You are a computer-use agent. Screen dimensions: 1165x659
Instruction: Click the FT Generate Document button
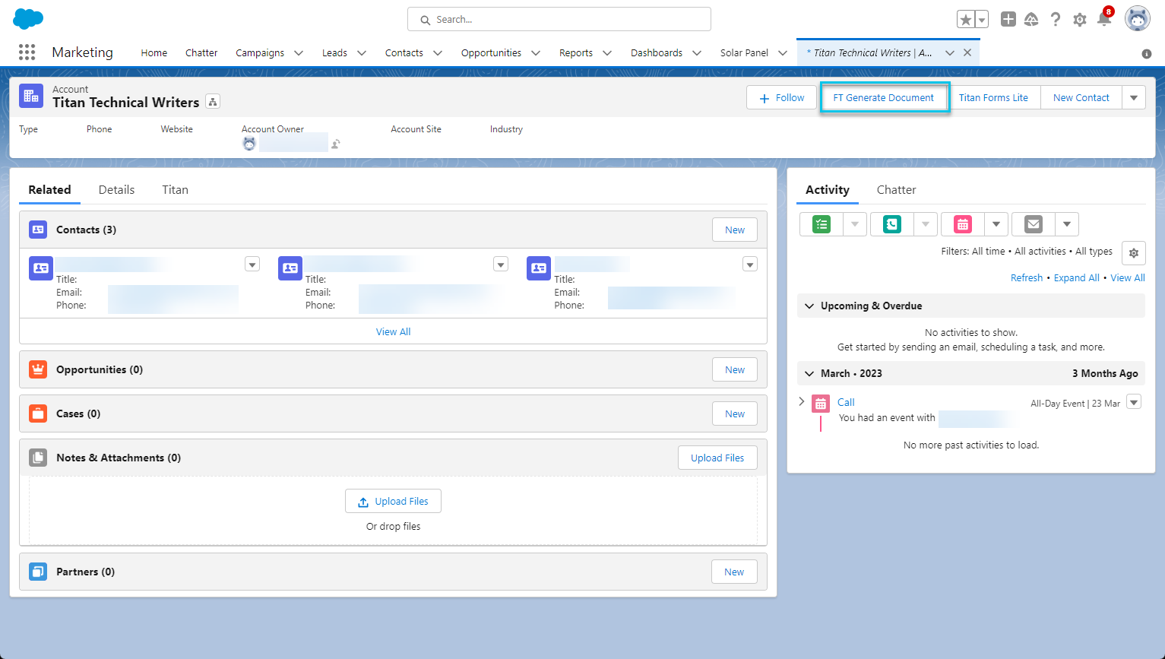click(x=884, y=97)
